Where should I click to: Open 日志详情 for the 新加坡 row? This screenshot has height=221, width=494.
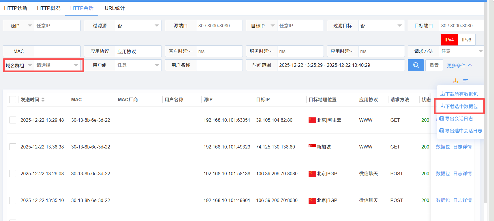click(462, 147)
